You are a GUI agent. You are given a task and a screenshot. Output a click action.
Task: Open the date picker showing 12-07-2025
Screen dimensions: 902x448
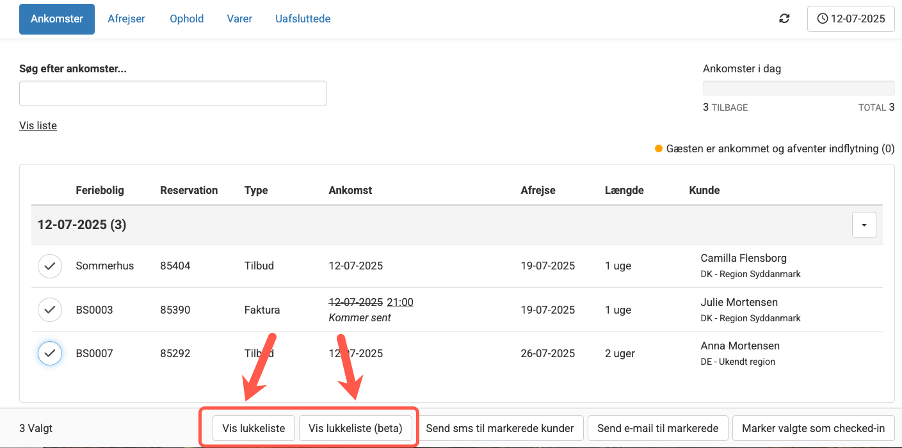(x=851, y=19)
